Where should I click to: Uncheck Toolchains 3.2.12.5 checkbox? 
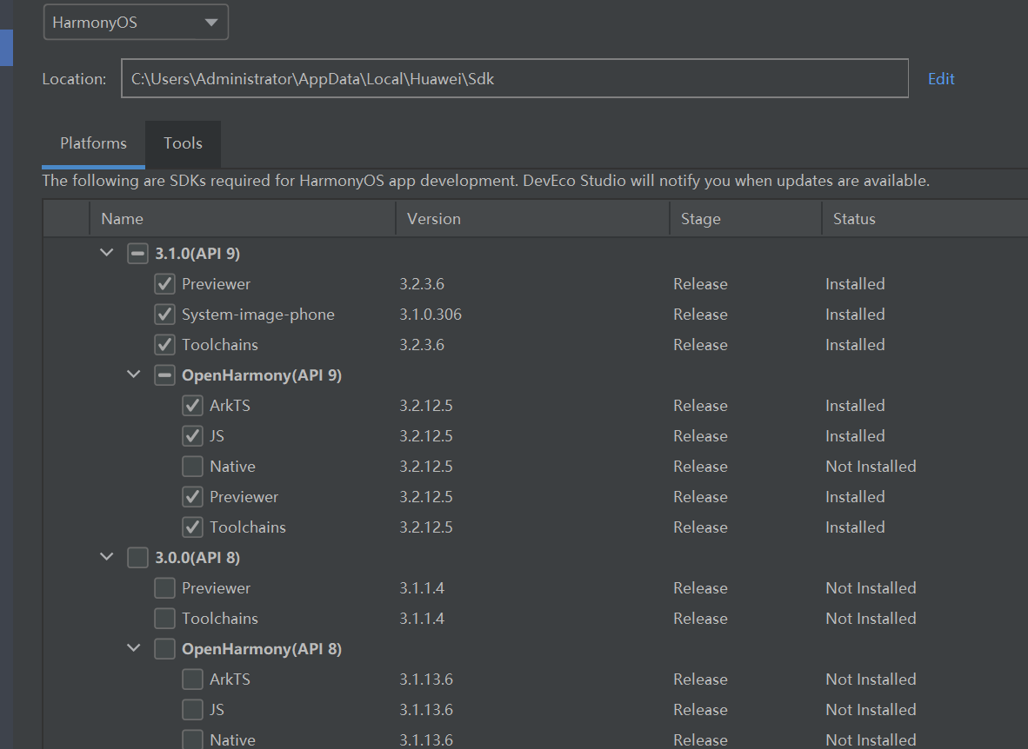pyautogui.click(x=192, y=527)
